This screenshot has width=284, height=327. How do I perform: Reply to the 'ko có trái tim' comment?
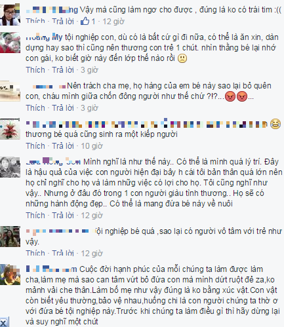pyautogui.click(x=63, y=22)
